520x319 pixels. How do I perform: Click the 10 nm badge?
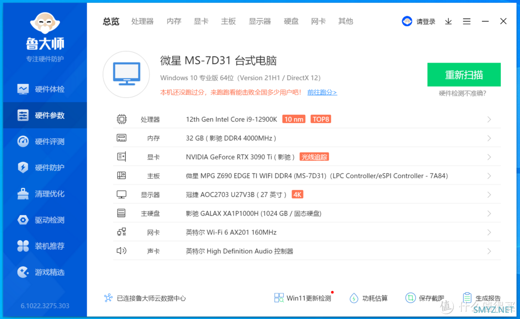[294, 119]
